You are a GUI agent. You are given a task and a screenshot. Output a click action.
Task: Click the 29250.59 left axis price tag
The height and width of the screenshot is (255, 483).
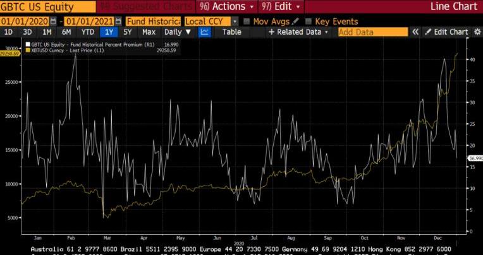click(10, 53)
